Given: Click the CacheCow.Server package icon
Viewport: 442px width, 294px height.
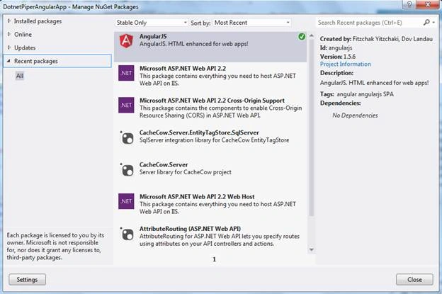Looking at the screenshot, I should coord(127,170).
